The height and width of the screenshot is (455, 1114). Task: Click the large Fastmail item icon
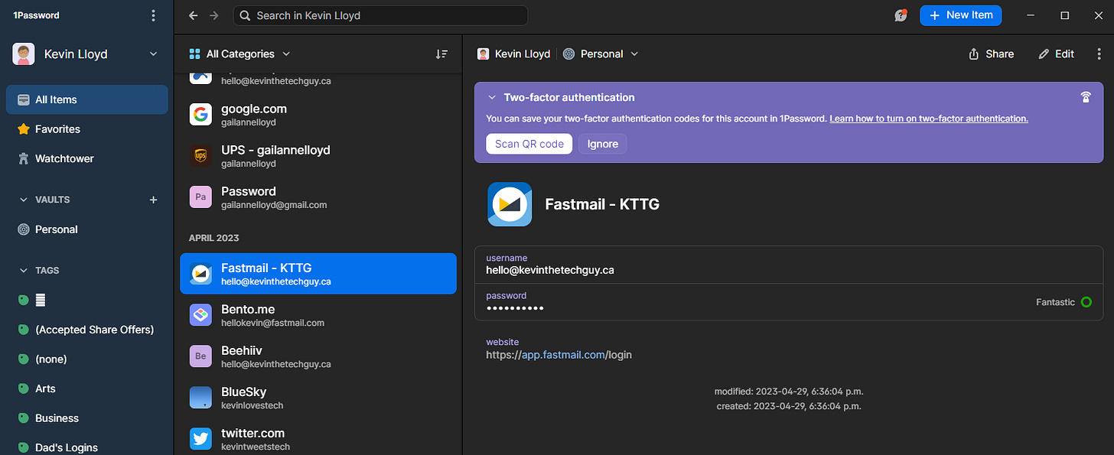point(510,204)
